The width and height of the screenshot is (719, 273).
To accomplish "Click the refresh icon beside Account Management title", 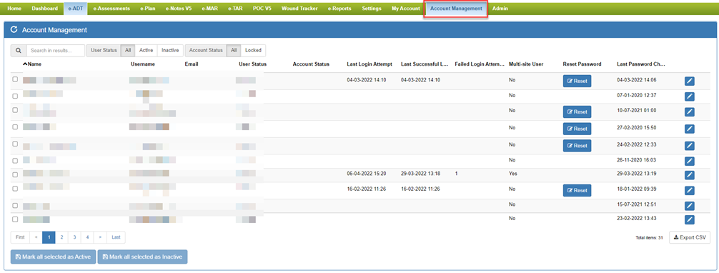I will point(14,30).
